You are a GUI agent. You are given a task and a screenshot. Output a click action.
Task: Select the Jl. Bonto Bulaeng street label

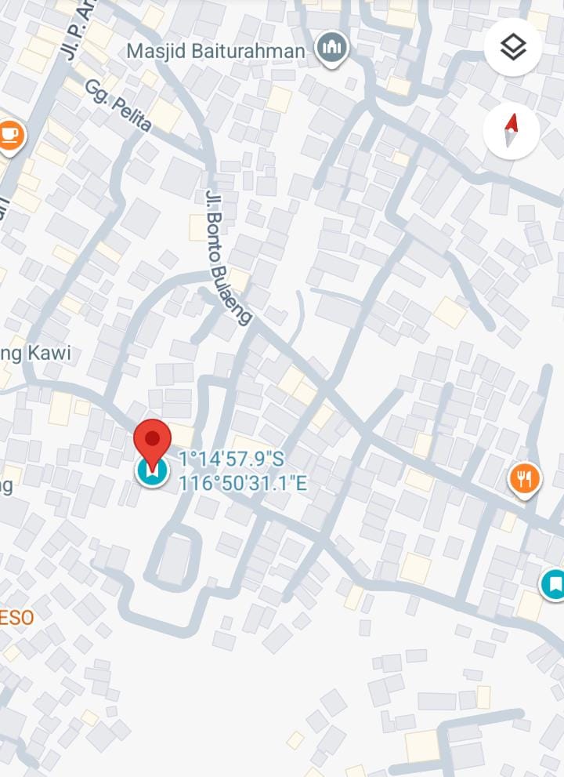point(228,256)
